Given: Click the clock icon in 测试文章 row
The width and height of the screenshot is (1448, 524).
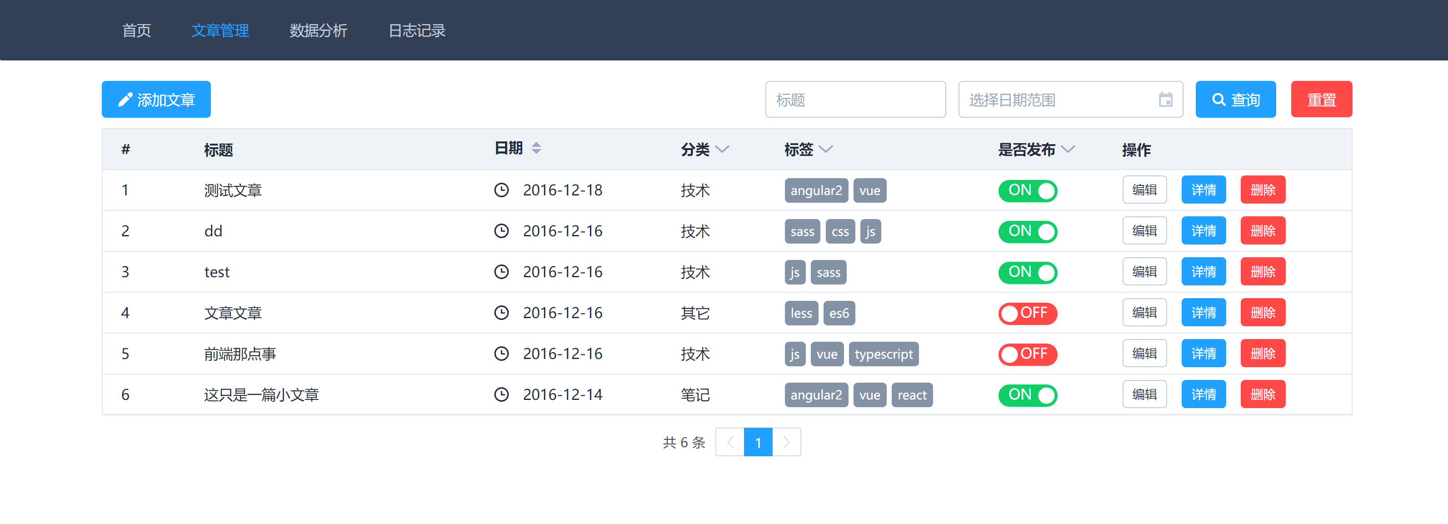Looking at the screenshot, I should (501, 190).
